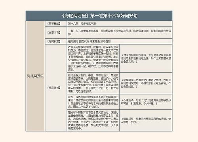Click the comment starting 对潜水服的细致描写

point(146,58)
